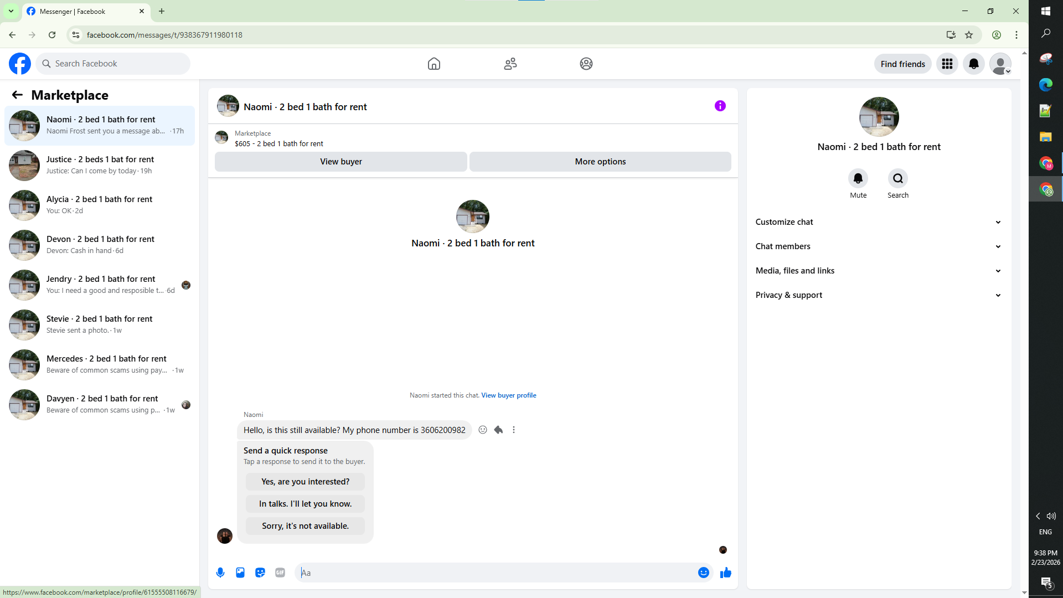Expand the Chat members section
1063x598 pixels.
coord(879,246)
